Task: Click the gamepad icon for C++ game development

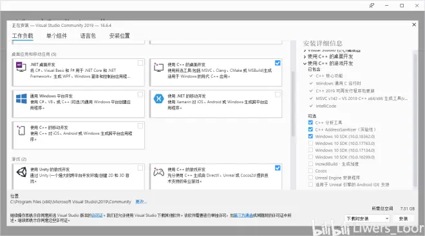Action: [158, 172]
